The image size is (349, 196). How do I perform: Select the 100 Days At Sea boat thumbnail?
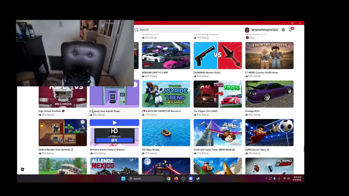point(166,133)
